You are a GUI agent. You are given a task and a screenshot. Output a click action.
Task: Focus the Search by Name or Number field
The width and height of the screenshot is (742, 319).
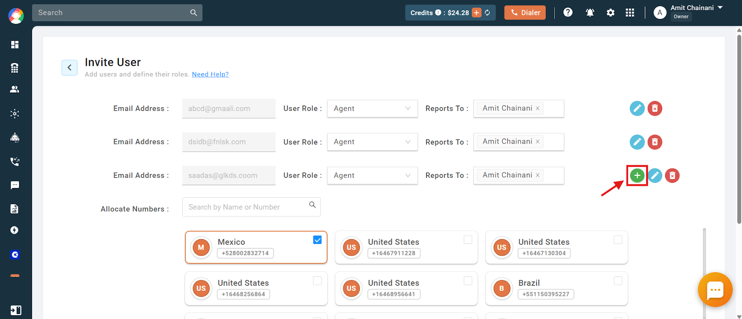point(251,207)
